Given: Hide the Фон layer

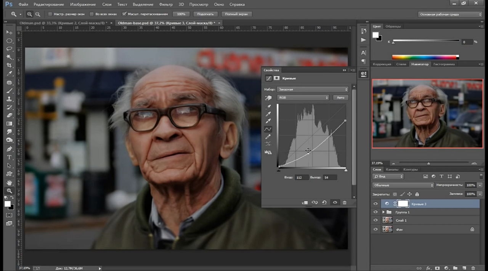Looking at the screenshot, I should pyautogui.click(x=376, y=229).
